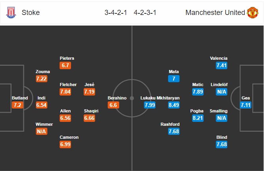Click Jesé's player name label

[89, 85]
